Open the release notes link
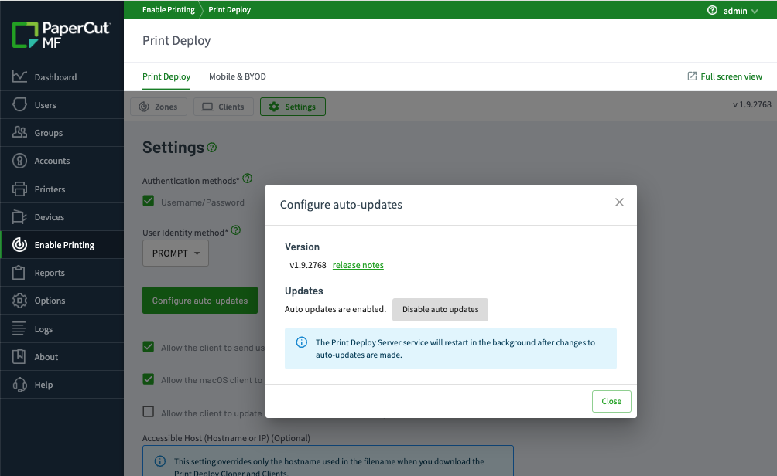777x476 pixels. click(x=358, y=265)
